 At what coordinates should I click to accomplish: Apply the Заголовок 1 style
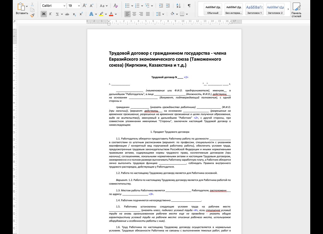(254, 9)
